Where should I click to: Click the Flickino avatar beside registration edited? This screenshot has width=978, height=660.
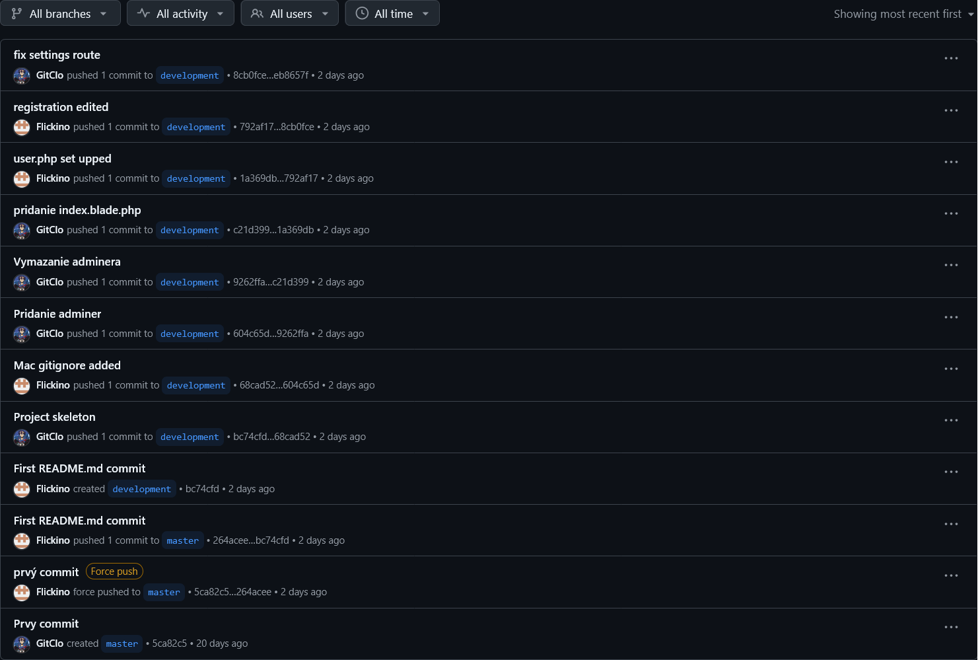coord(22,127)
